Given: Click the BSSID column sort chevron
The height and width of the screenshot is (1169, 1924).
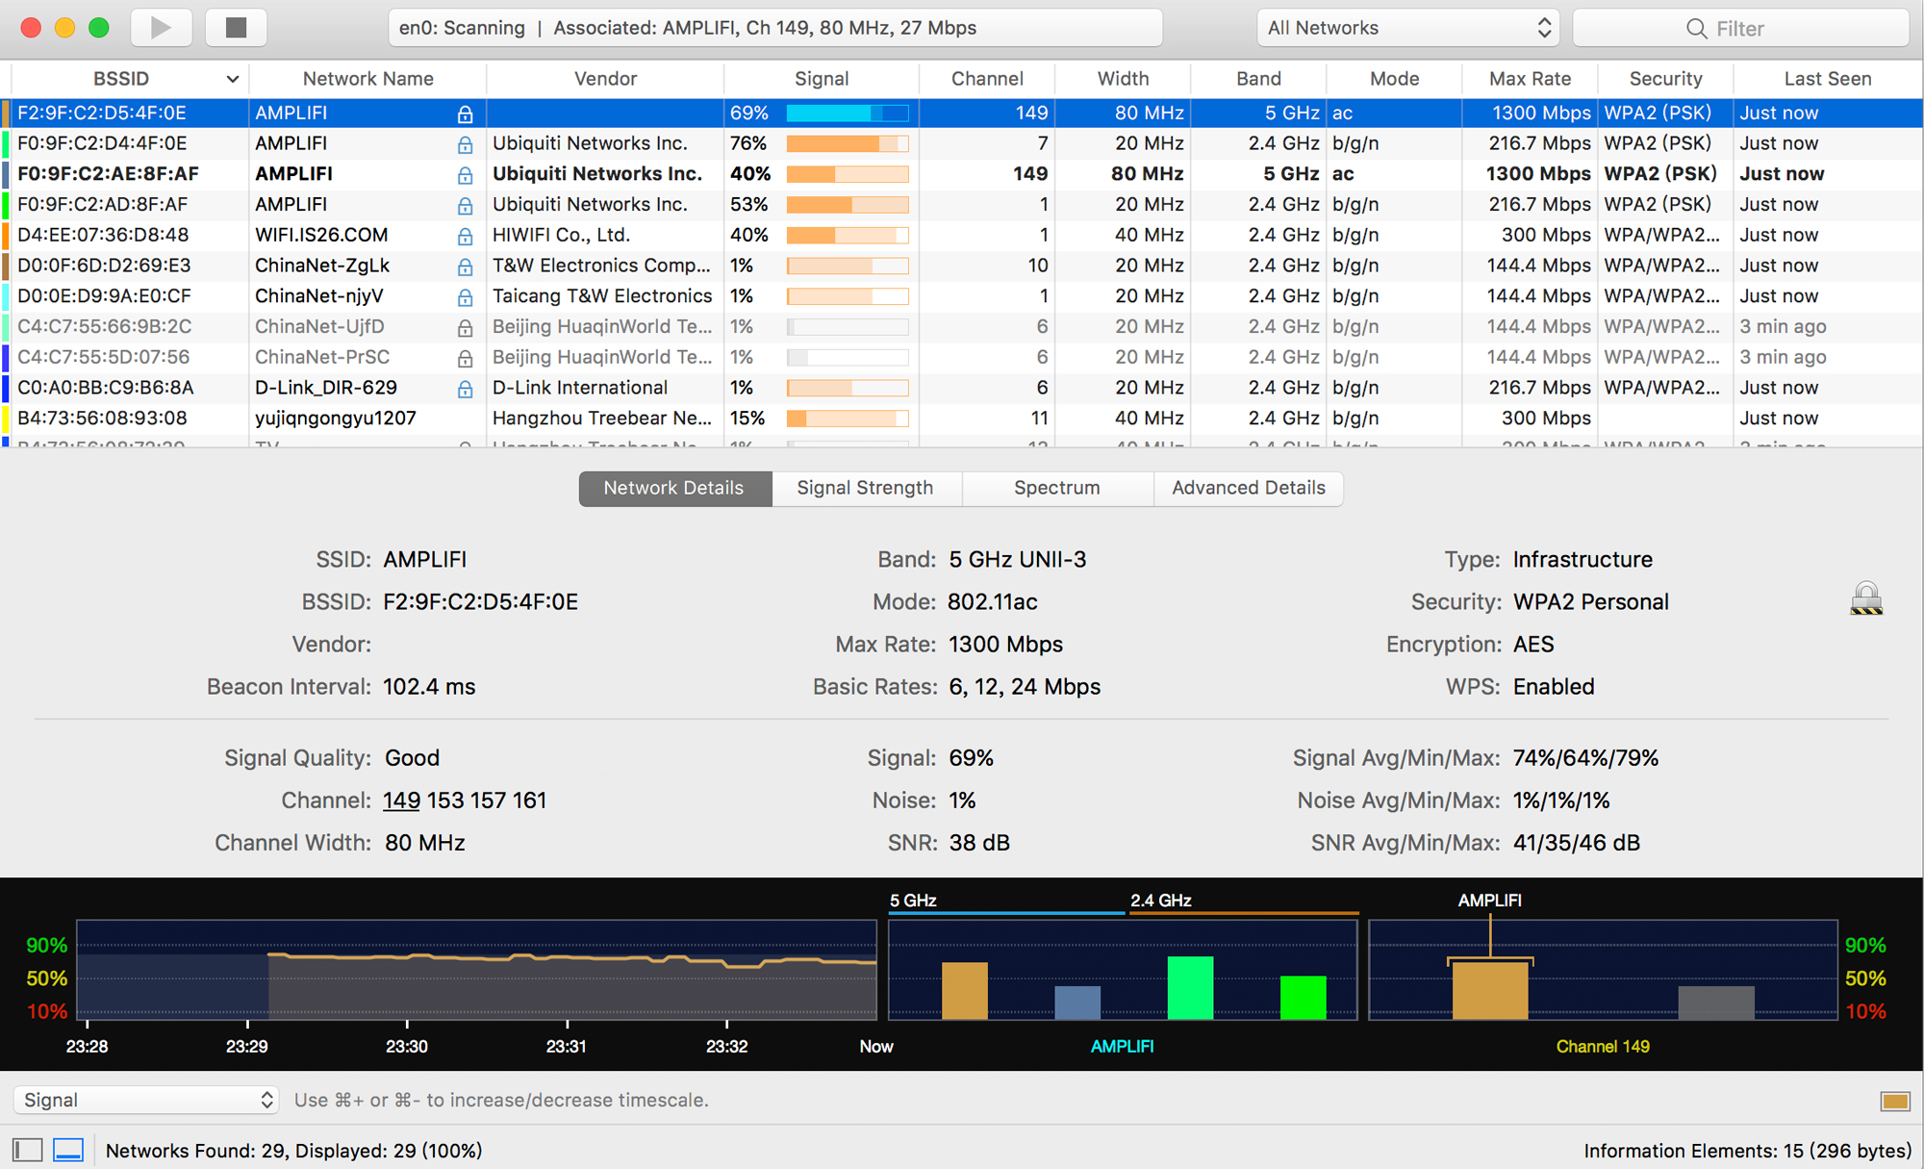Looking at the screenshot, I should [232, 79].
